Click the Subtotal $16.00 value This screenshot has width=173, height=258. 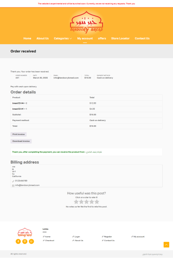tap(93, 114)
